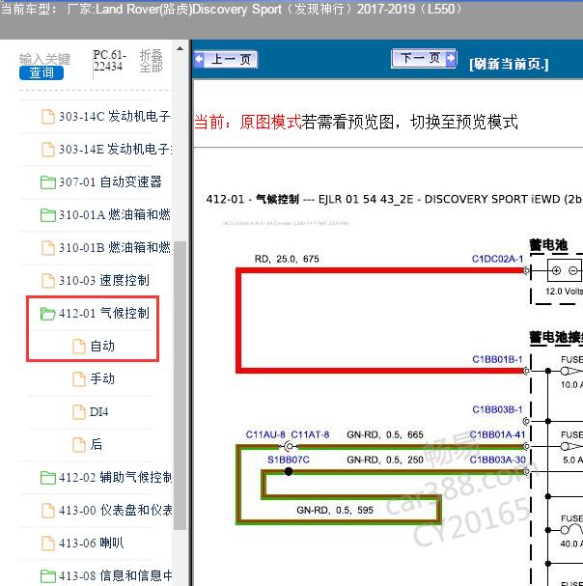Click the green folder icon of 413-08

point(48,576)
